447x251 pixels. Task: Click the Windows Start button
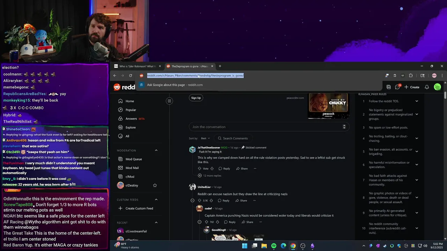click(x=245, y=246)
